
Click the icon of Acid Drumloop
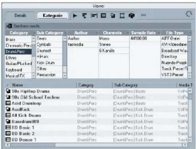8,103
